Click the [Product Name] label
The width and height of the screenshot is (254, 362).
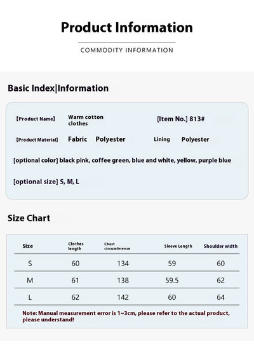(x=36, y=119)
